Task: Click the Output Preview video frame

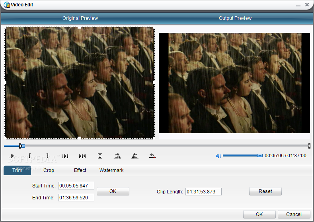Action: tap(234, 83)
